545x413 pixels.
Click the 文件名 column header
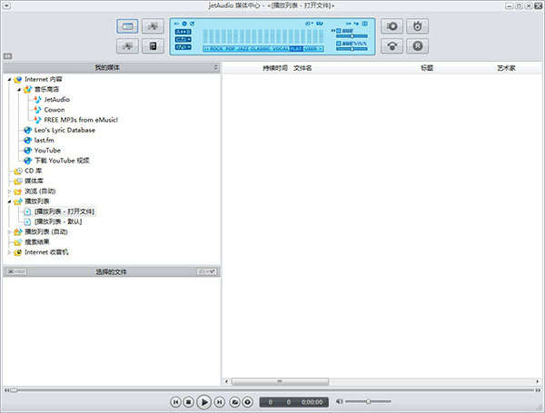pyautogui.click(x=302, y=68)
